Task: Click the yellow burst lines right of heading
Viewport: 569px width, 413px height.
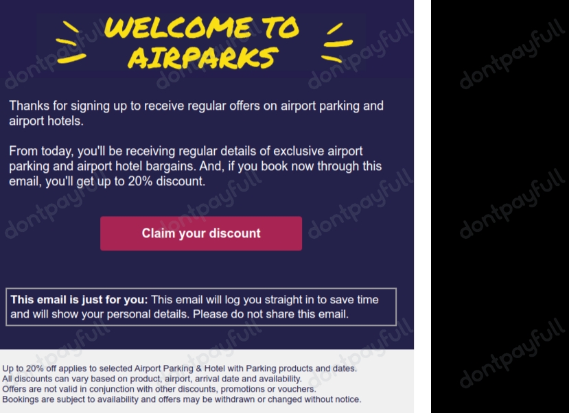Action: point(337,43)
